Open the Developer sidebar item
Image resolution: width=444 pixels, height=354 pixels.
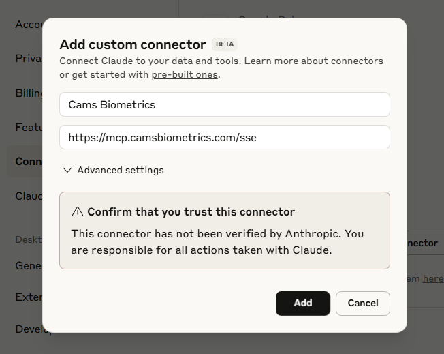(x=29, y=329)
